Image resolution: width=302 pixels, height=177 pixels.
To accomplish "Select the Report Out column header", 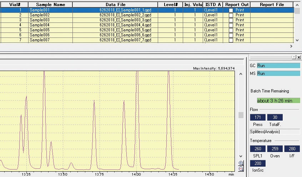I will click(x=237, y=5).
